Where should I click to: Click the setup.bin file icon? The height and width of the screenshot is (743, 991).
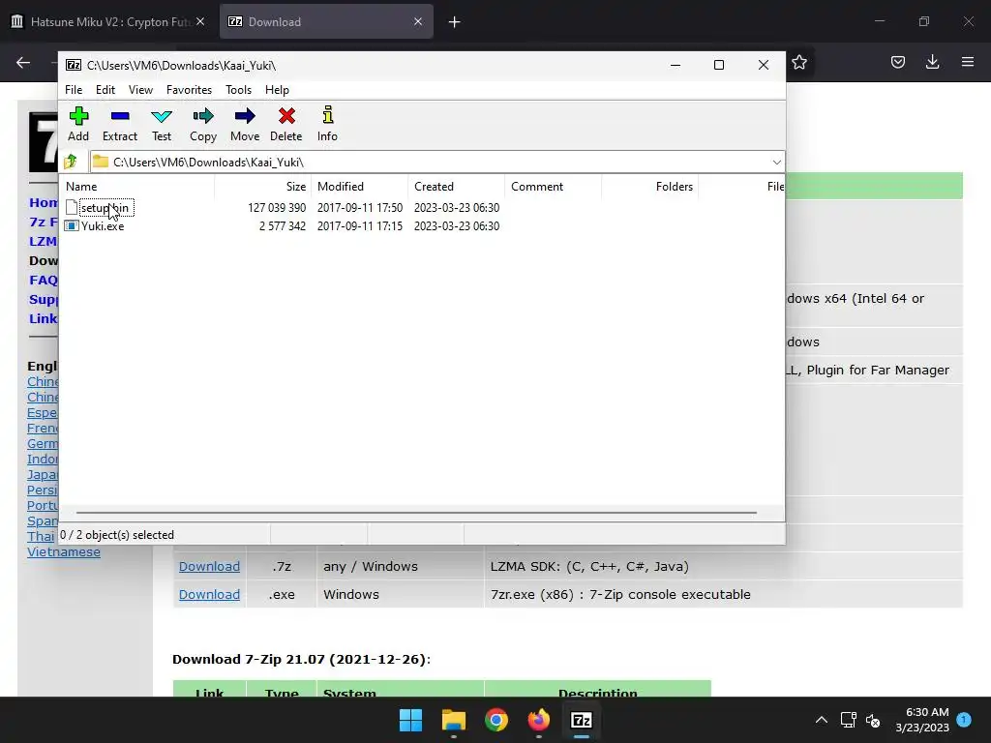72,208
